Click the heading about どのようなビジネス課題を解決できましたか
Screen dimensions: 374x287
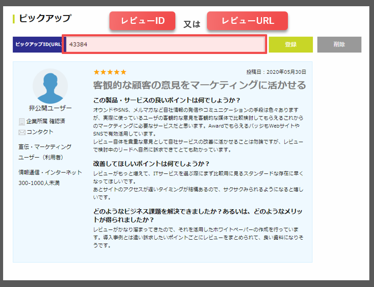198,215
